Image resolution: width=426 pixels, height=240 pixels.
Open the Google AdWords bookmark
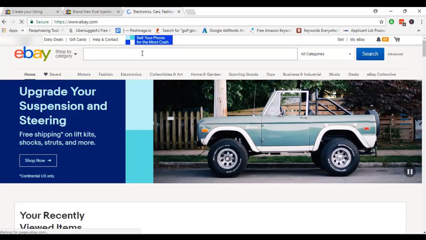coord(224,30)
